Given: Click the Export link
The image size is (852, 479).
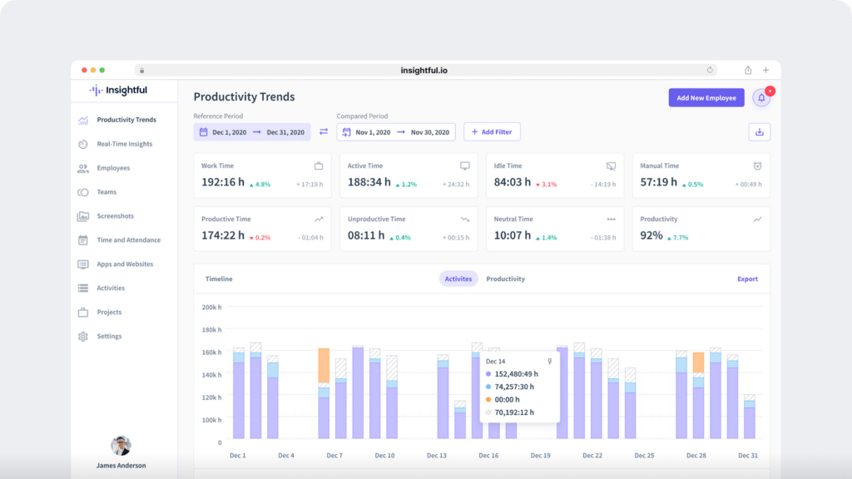Looking at the screenshot, I should click(x=747, y=279).
